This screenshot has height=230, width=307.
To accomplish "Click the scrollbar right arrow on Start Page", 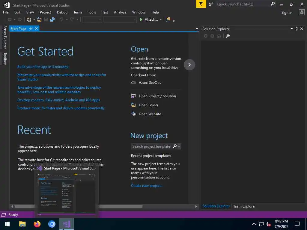I will tap(196, 206).
